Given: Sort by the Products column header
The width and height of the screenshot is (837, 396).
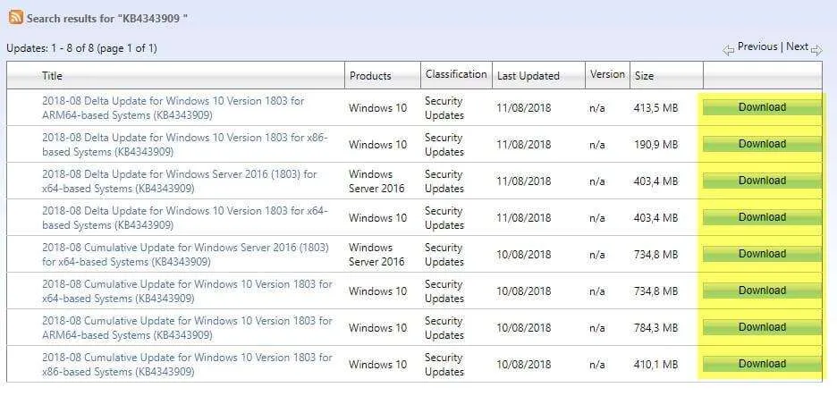Looking at the screenshot, I should pyautogui.click(x=370, y=76).
